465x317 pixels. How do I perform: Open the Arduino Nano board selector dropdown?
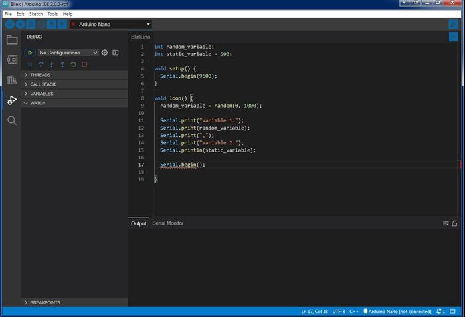pyautogui.click(x=110, y=24)
